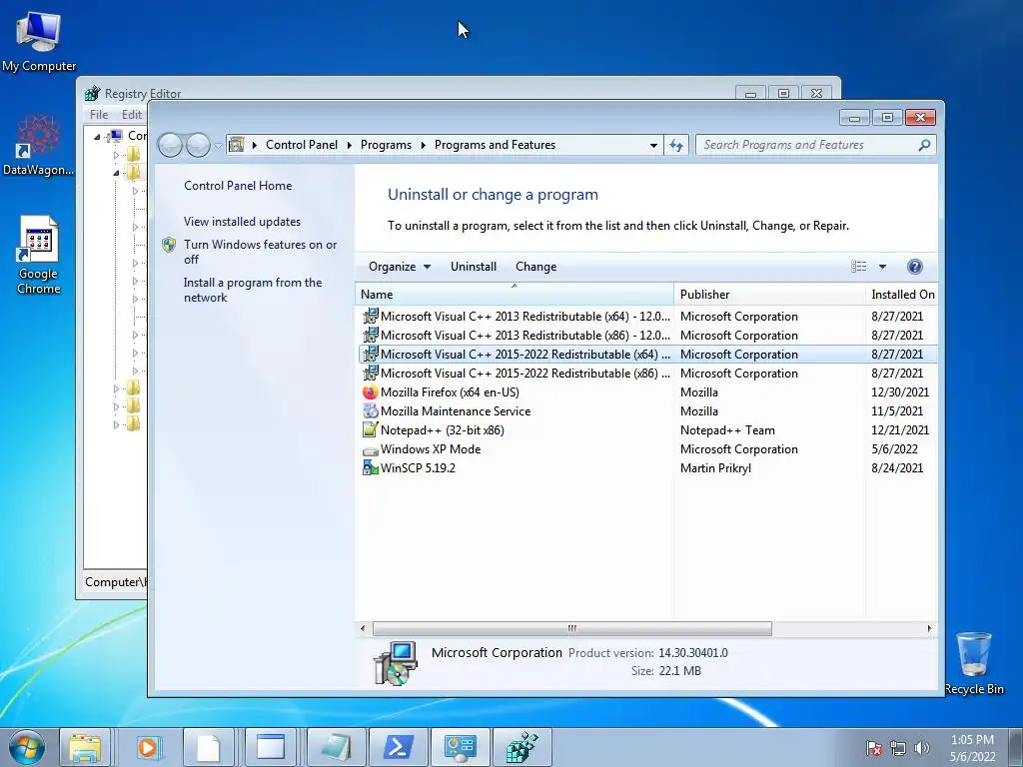The image size is (1023, 767).
Task: Click the Programs and Features breadcrumb
Action: [495, 145]
